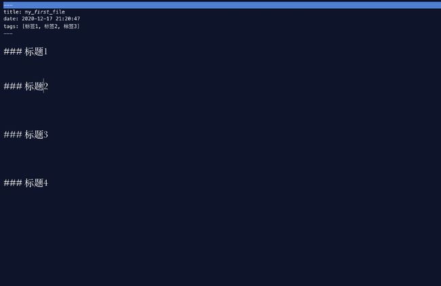Click the ### marks before 标题1
Image resolution: width=441 pixels, height=286 pixels.
pyautogui.click(x=13, y=52)
